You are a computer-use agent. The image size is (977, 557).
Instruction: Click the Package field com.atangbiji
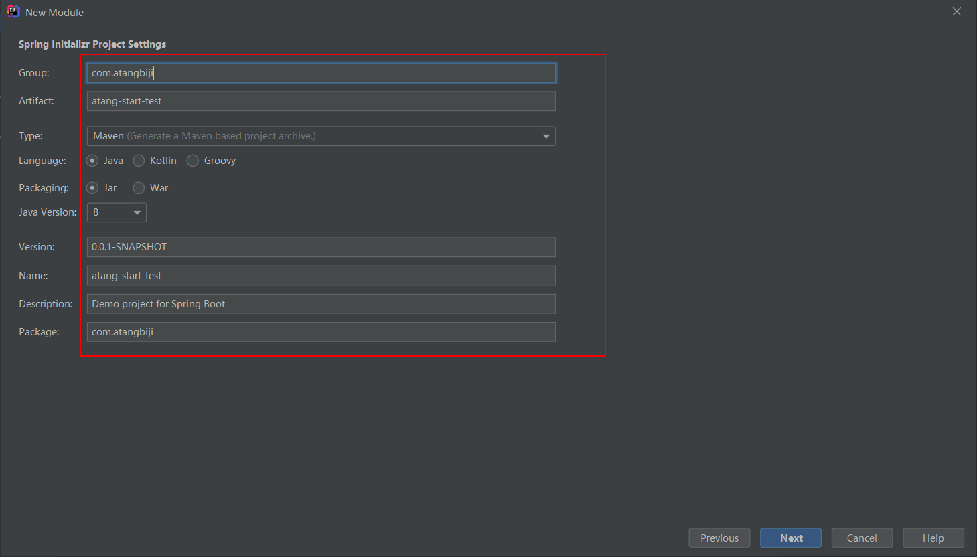321,332
